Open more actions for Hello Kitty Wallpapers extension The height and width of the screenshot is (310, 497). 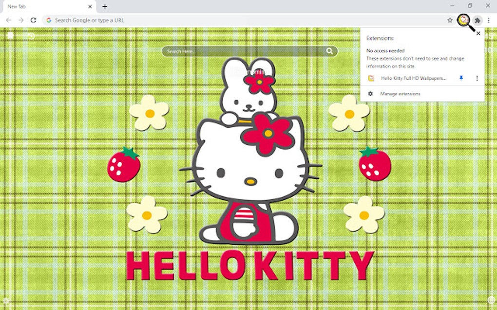point(477,78)
